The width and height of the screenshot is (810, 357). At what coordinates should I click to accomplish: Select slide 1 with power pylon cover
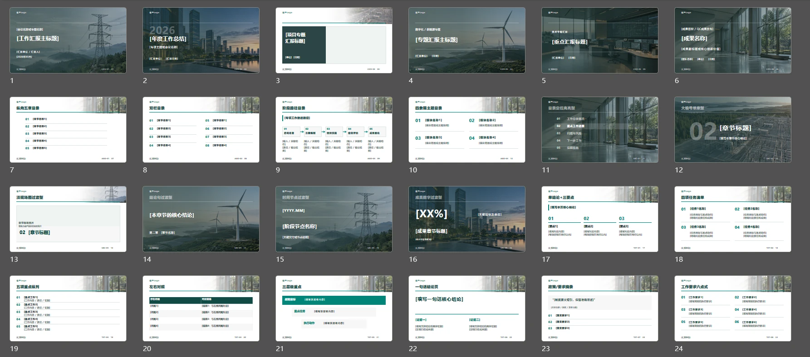pyautogui.click(x=68, y=40)
